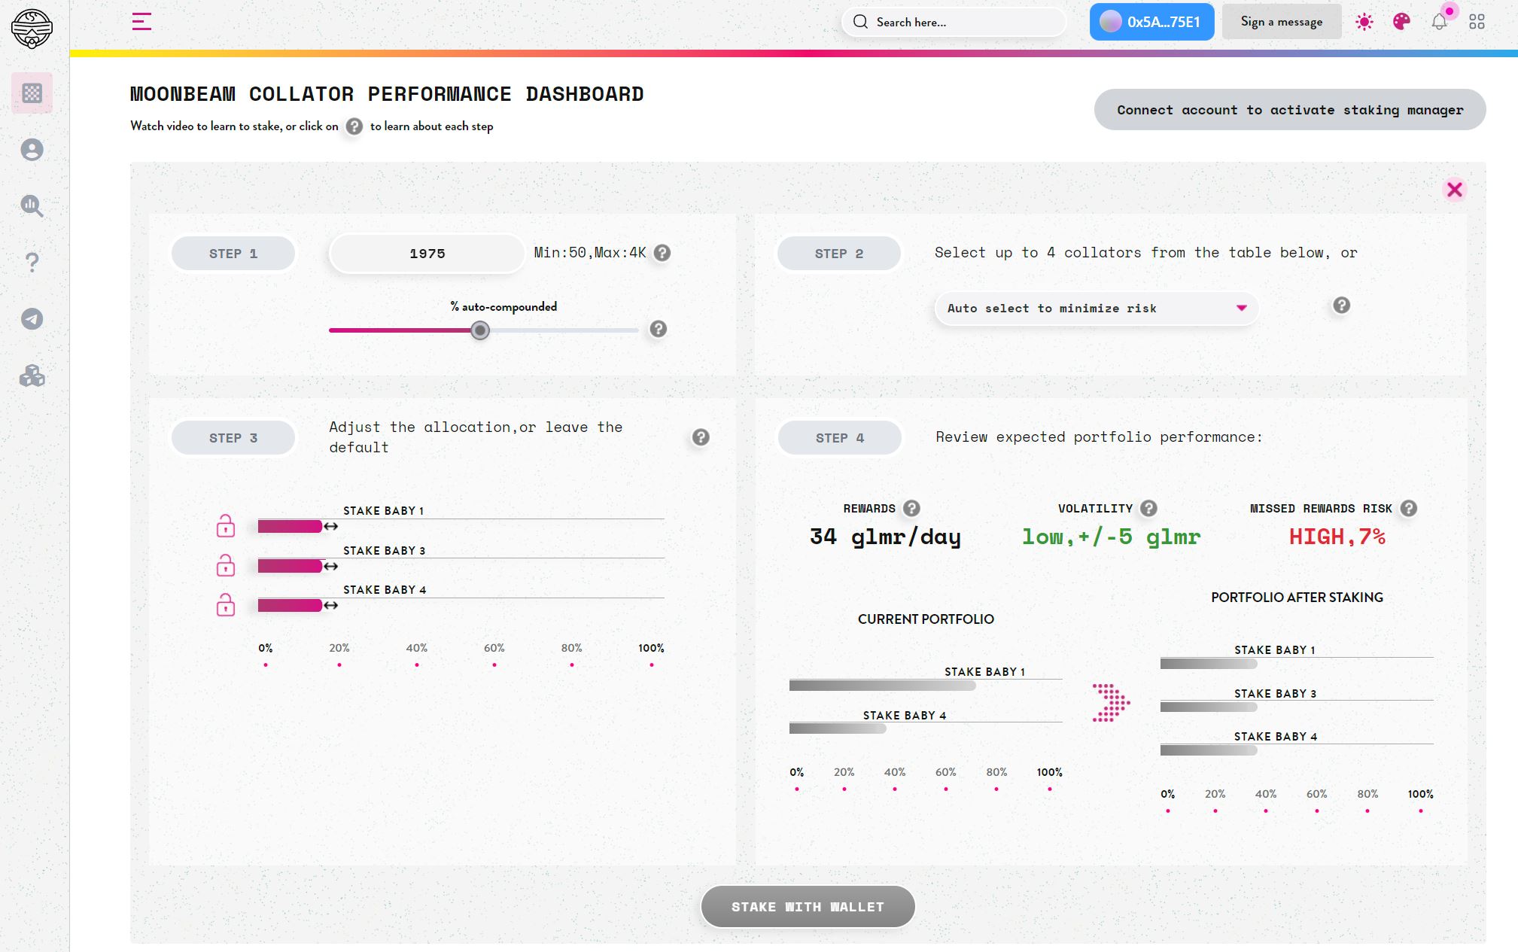Image resolution: width=1518 pixels, height=952 pixels.
Task: Click the logo icon at top of sidebar
Action: point(32,29)
